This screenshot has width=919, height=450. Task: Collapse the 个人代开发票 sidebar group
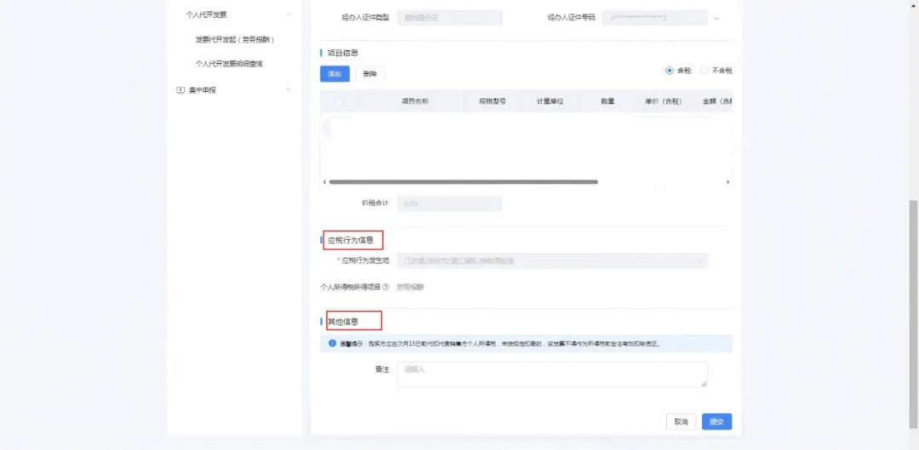[x=288, y=14]
